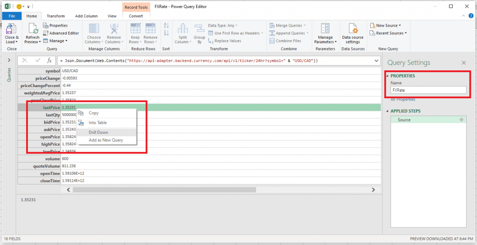This screenshot has width=477, height=245.
Task: Cancel formula edit with X icon
Action: pos(25,61)
